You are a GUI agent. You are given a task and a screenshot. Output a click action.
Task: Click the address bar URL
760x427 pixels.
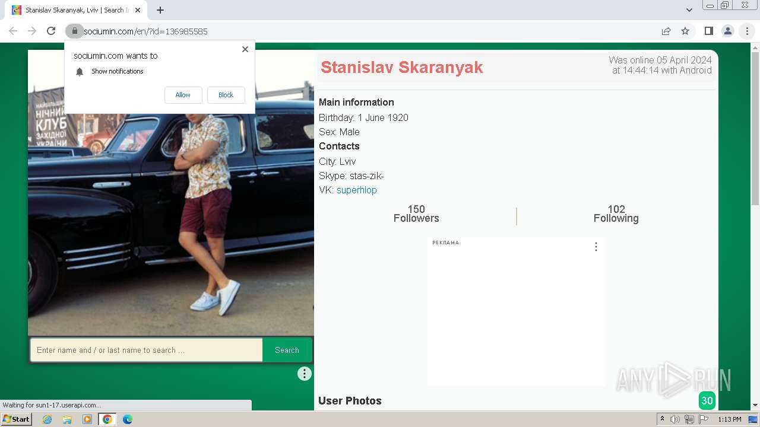coord(145,31)
